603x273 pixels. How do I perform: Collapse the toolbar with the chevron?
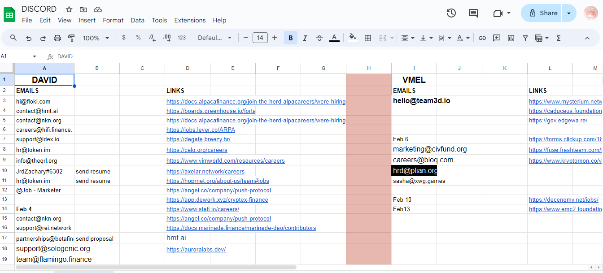(x=587, y=38)
